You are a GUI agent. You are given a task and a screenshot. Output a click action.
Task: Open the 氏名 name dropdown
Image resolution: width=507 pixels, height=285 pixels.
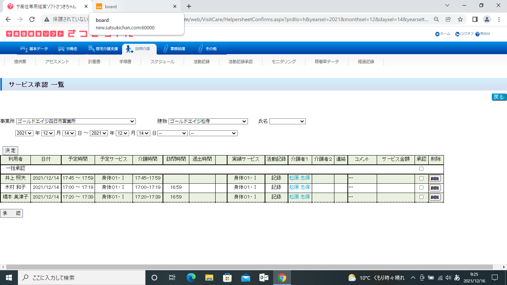(287, 121)
